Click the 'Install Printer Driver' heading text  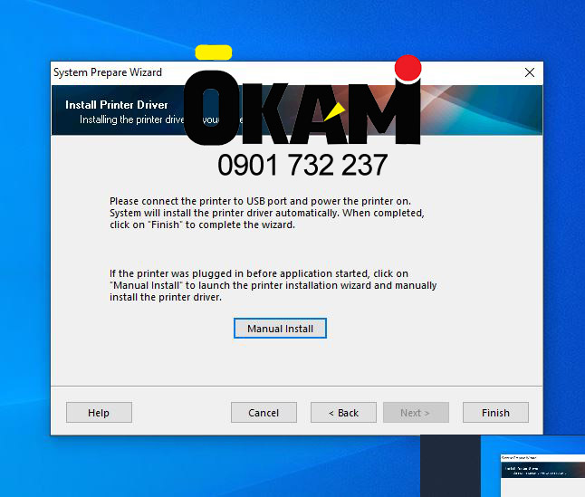point(117,105)
